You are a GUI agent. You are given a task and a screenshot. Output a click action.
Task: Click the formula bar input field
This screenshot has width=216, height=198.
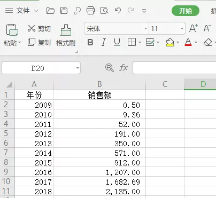tap(174, 68)
